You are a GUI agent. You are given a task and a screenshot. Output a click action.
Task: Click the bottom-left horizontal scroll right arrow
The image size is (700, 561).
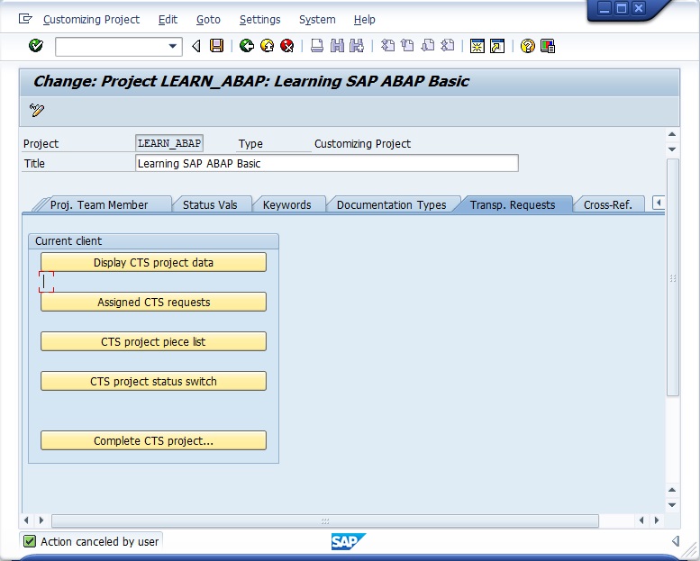41,520
